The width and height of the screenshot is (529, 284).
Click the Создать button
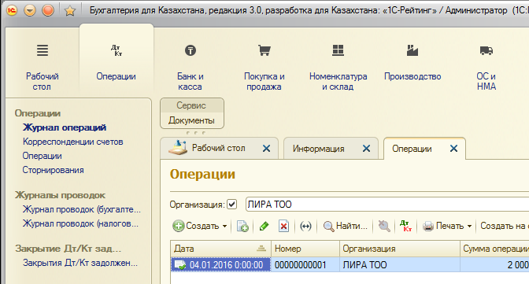click(x=200, y=226)
